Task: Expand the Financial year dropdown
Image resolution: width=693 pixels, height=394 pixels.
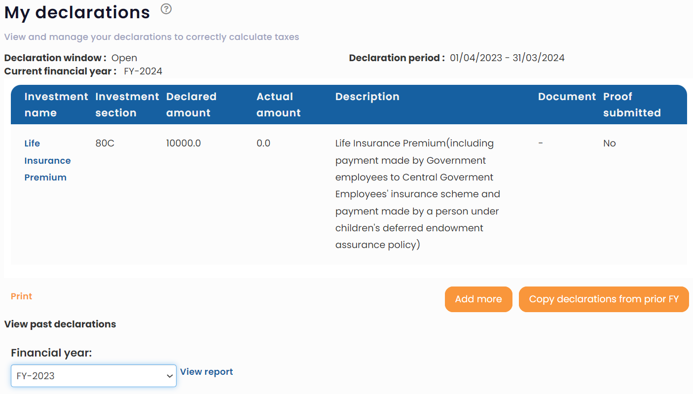Action: [94, 376]
